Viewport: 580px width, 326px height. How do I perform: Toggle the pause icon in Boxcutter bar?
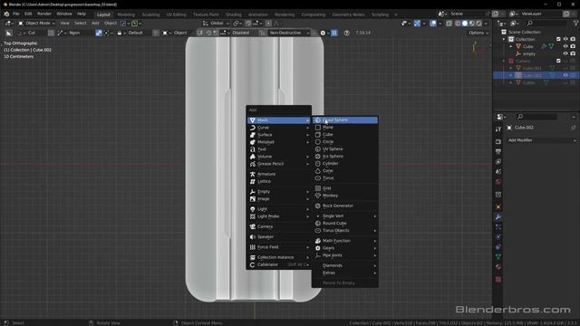click(334, 33)
